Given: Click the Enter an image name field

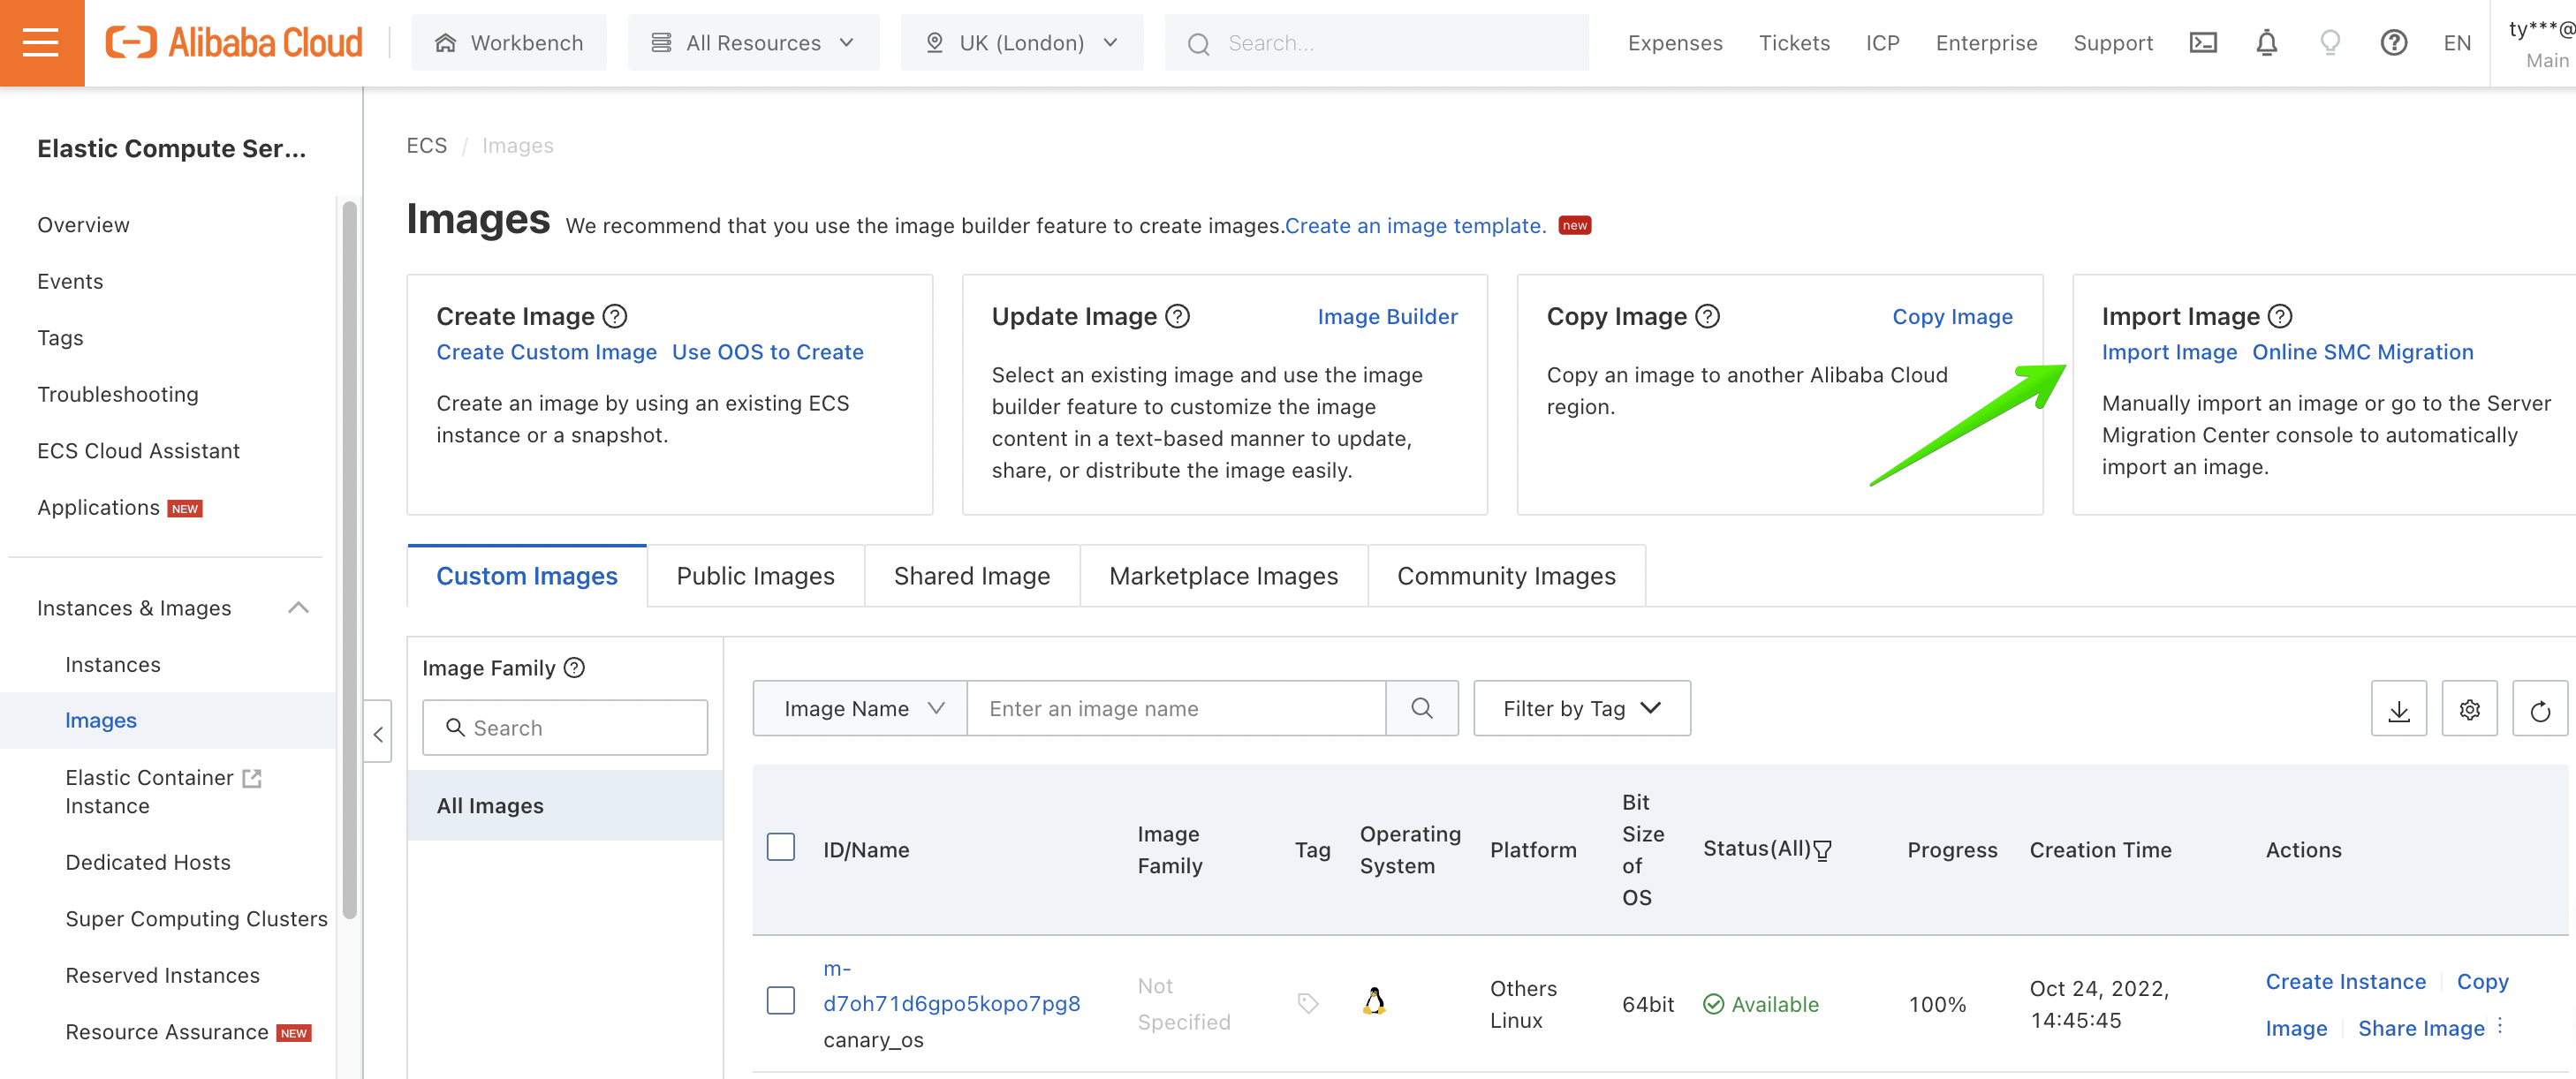Looking at the screenshot, I should (1176, 708).
